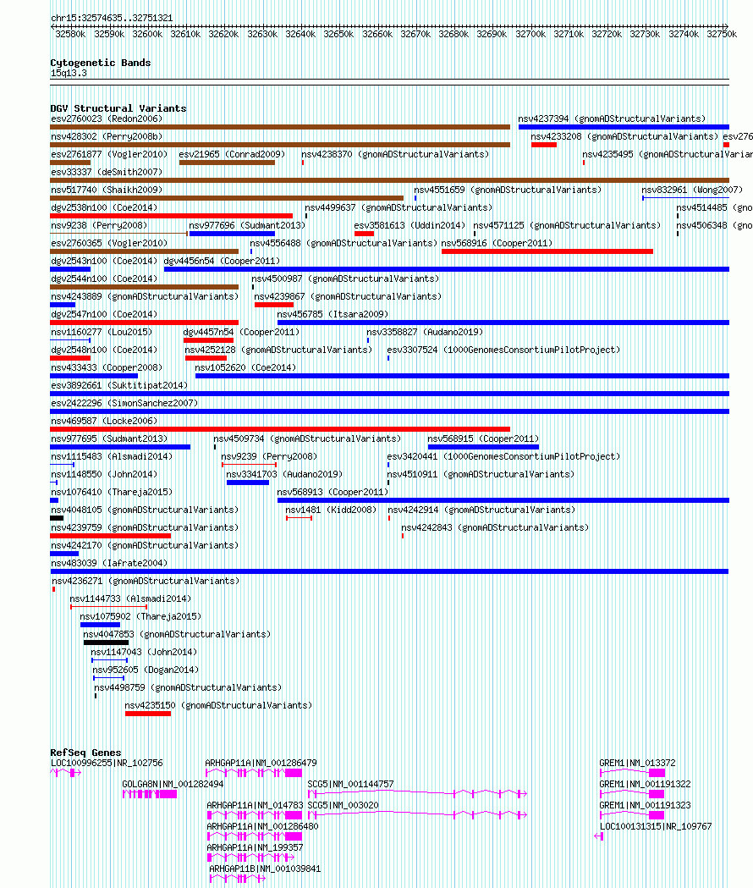Open LOC100131315|NR_109767 gene
Image resolution: width=753 pixels, height=888 pixels.
click(x=655, y=826)
